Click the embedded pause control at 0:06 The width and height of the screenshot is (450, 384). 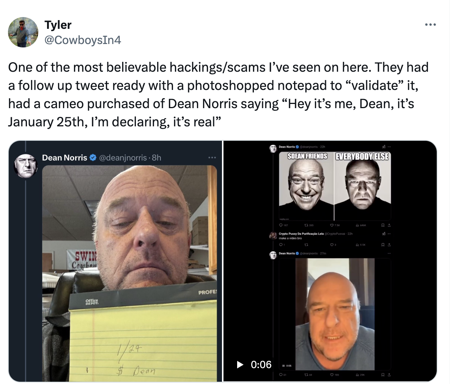[283, 366]
